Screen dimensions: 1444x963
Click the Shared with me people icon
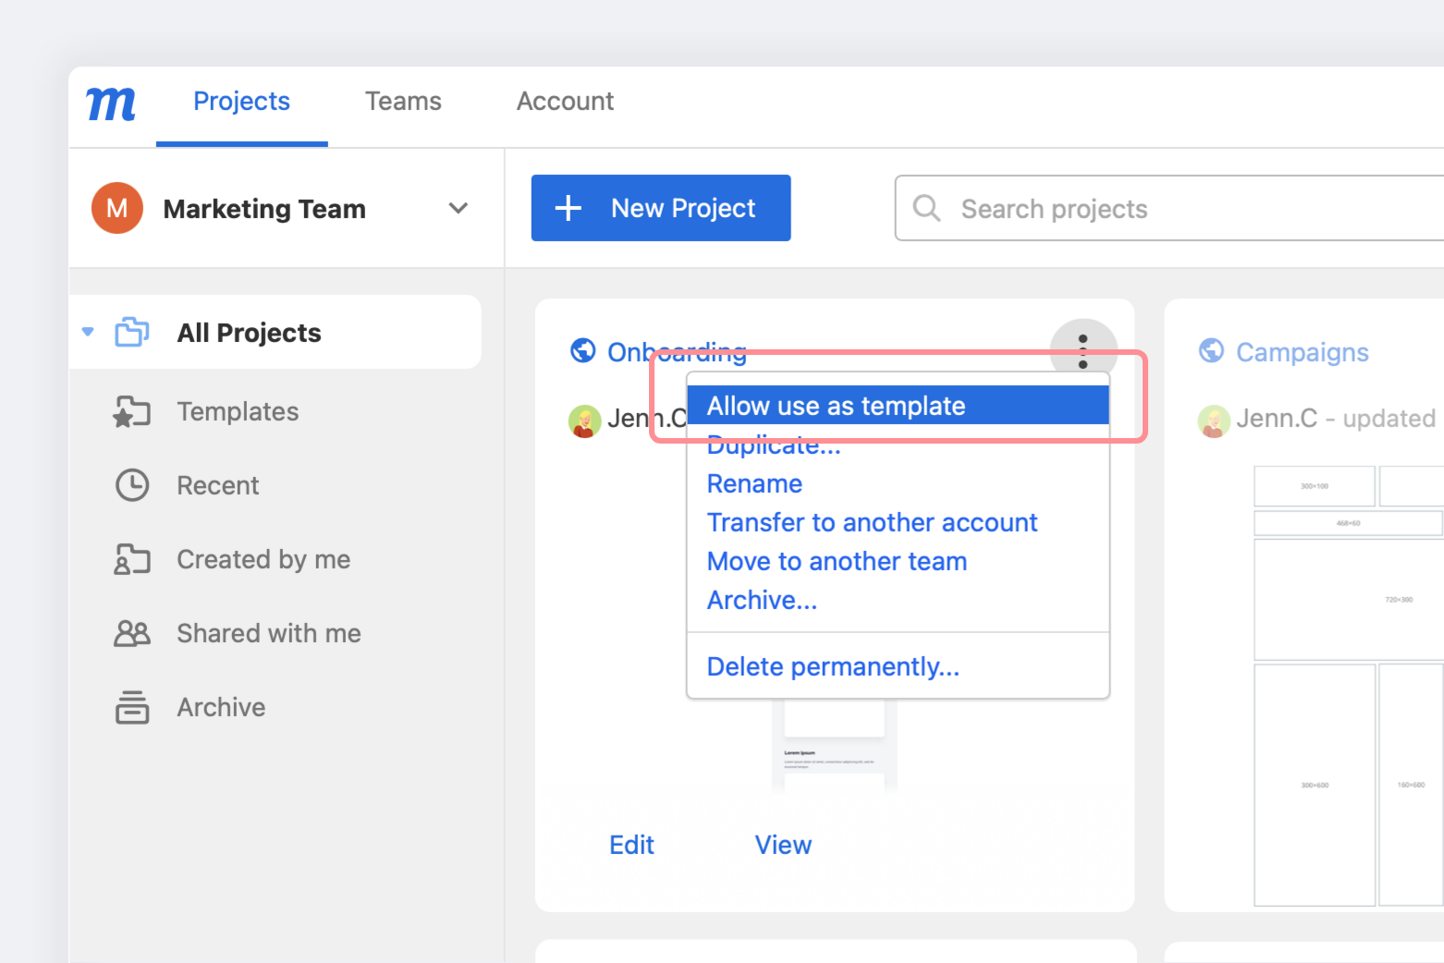132,632
